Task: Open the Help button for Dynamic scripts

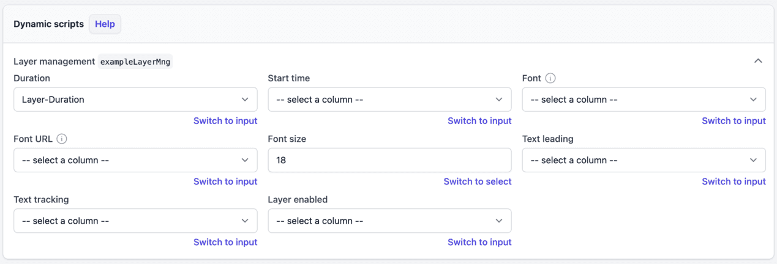Action: (x=105, y=24)
